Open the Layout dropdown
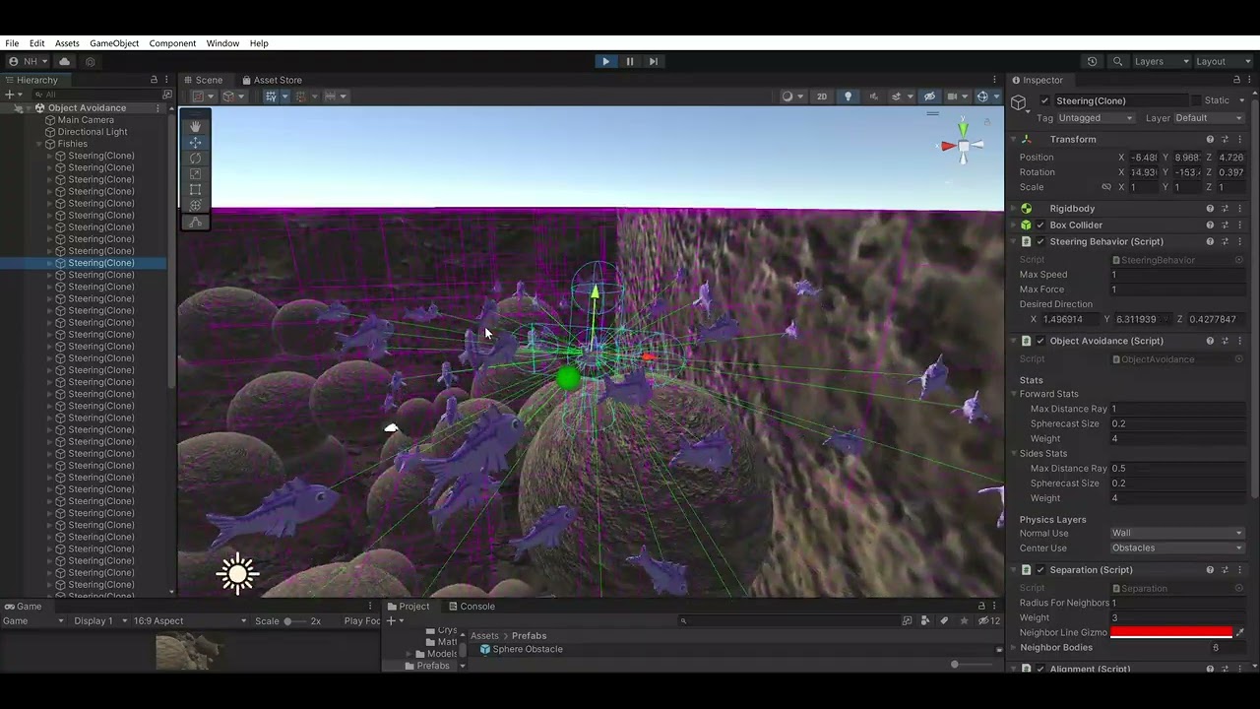Viewport: 1260px width, 709px height. point(1223,61)
